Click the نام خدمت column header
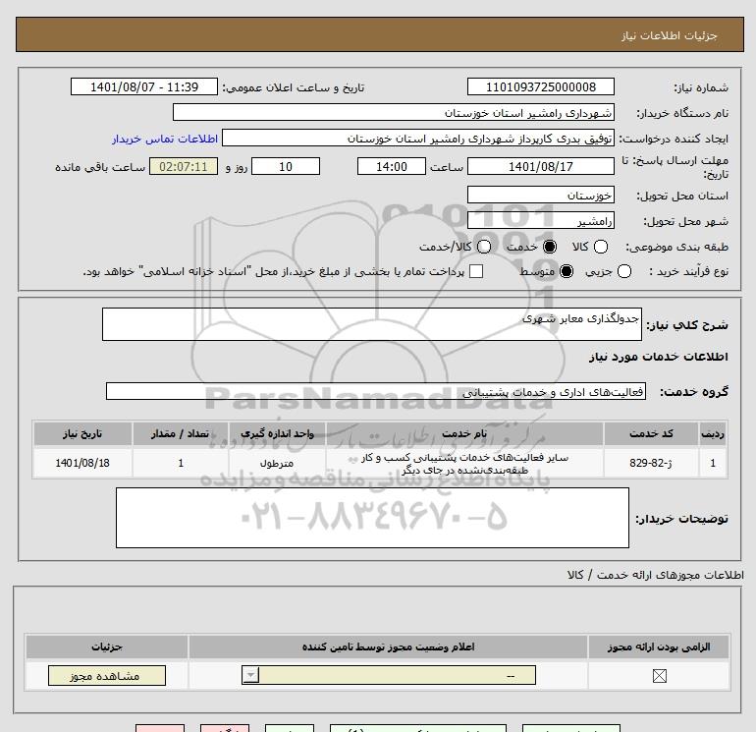 (x=464, y=433)
